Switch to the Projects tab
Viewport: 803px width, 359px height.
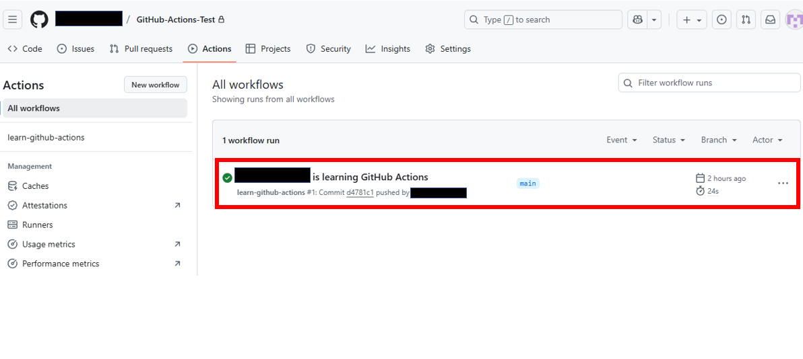(x=268, y=48)
